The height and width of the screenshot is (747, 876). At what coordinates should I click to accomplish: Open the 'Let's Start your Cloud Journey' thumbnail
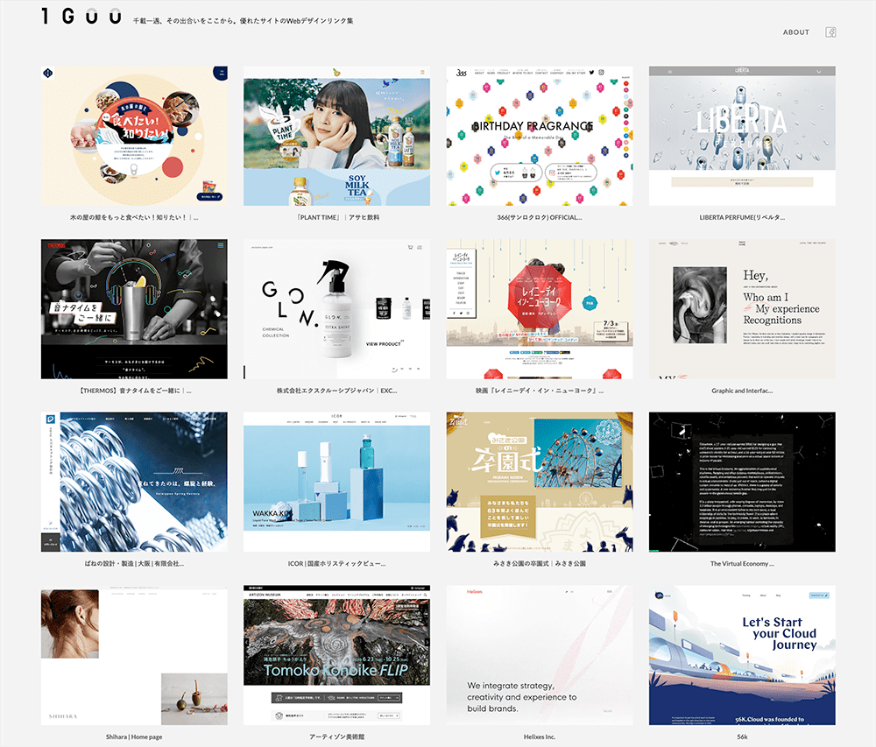(742, 655)
